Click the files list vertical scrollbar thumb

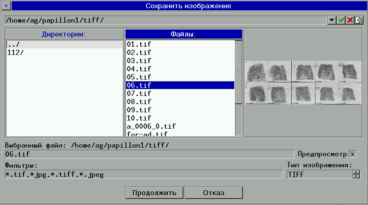(238, 72)
